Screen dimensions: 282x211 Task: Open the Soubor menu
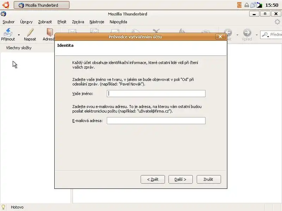[x=8, y=22]
